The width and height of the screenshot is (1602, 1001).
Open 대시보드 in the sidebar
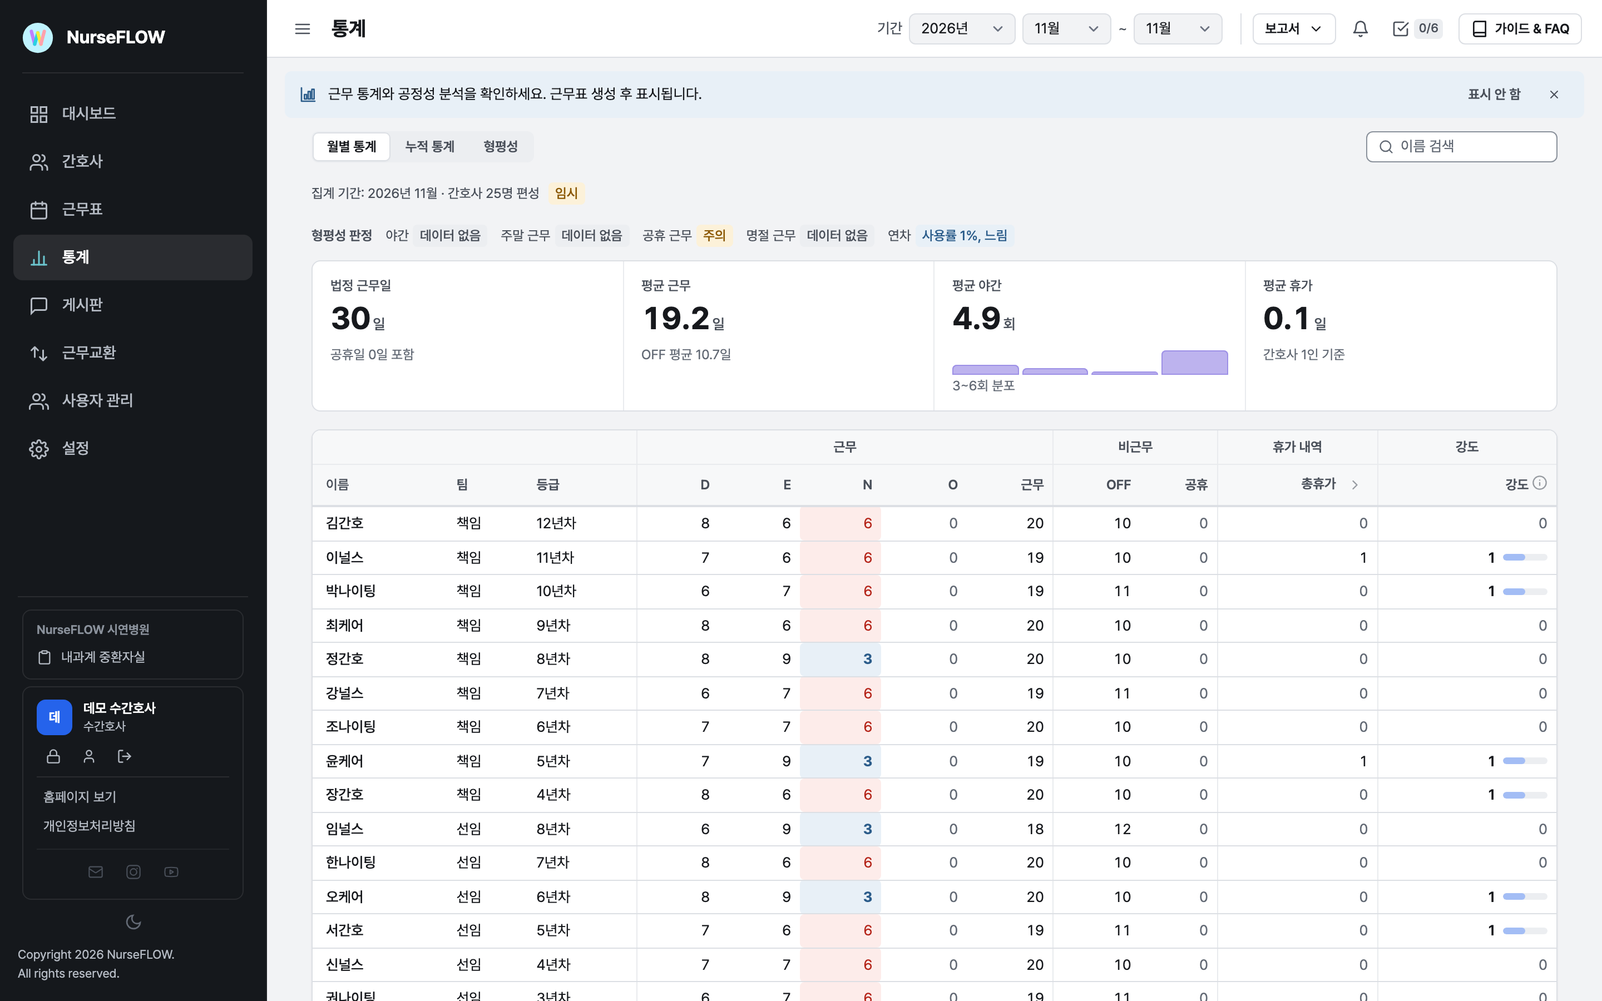133,114
